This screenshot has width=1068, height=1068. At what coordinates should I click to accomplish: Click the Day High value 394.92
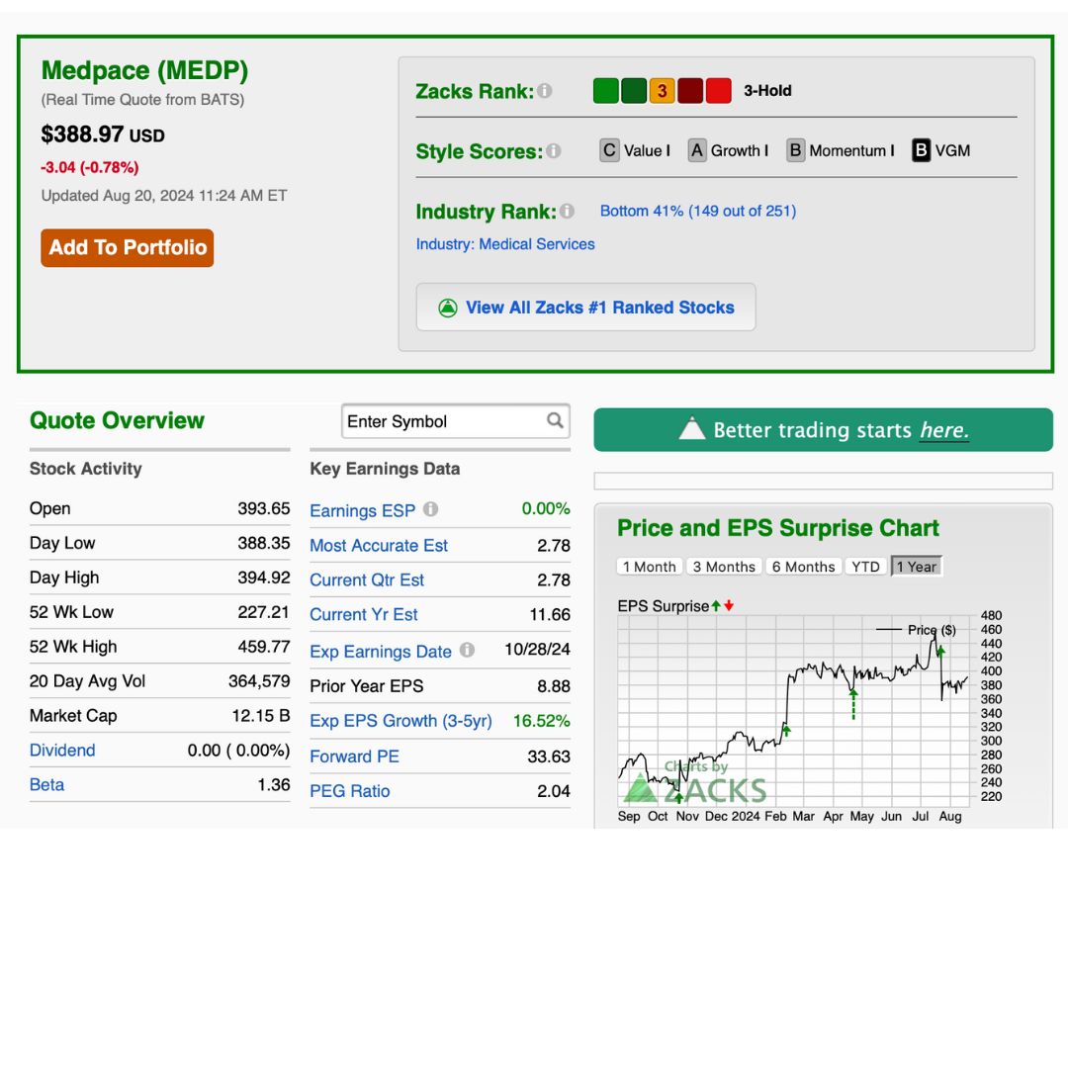coord(264,578)
